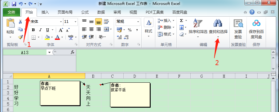Center text horizontally
This screenshot has width=279, height=112.
(91, 29)
